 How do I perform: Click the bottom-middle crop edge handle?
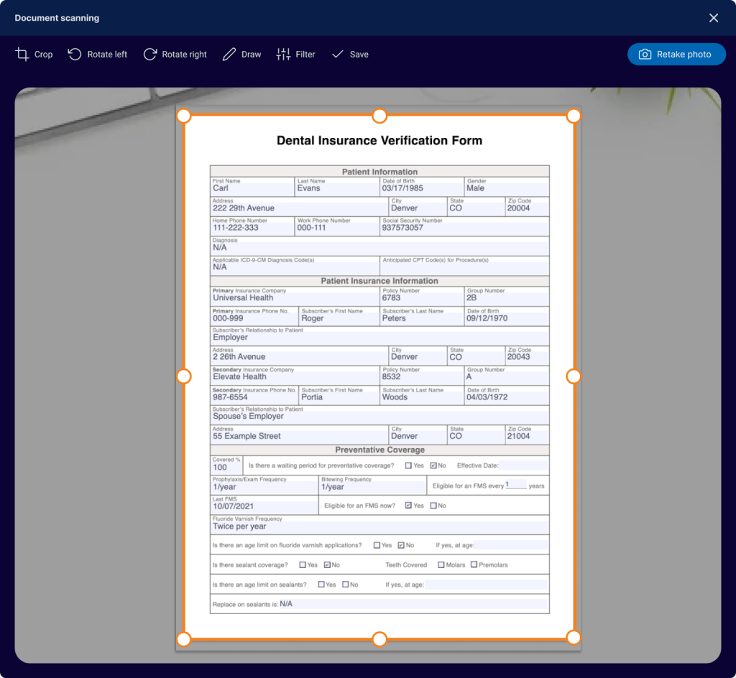pos(379,638)
